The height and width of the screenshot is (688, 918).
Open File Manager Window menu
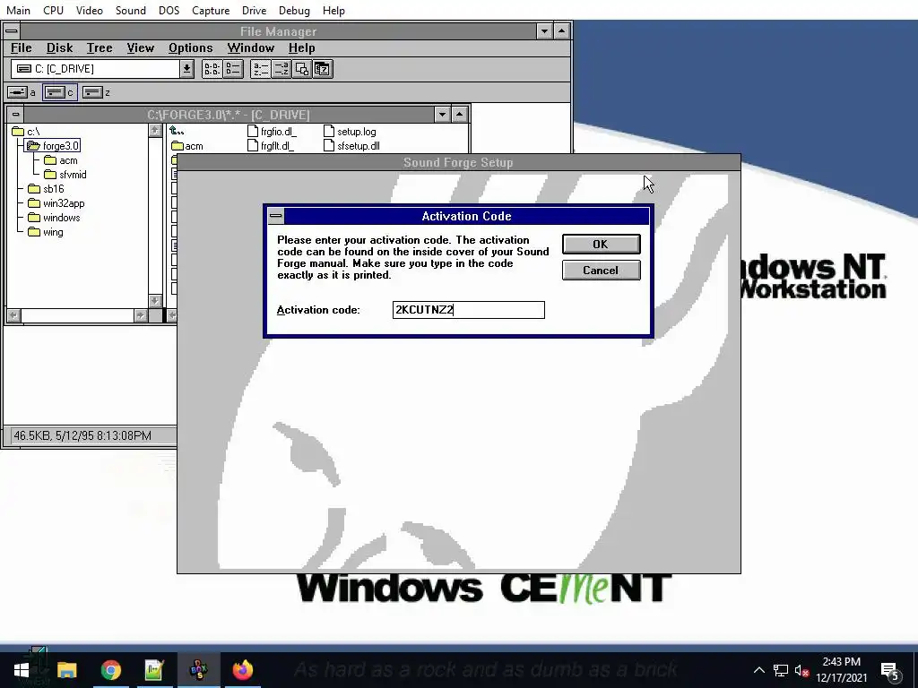(x=251, y=48)
